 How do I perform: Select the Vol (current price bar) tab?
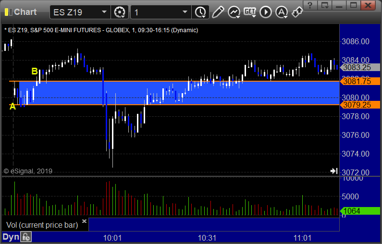pos(42,225)
